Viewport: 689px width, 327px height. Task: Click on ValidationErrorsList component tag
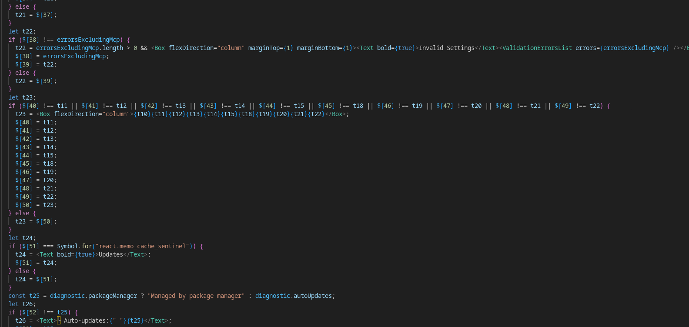[x=537, y=48]
